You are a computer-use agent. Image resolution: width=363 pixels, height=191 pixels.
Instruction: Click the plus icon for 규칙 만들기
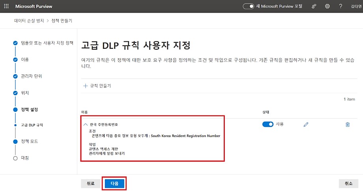pos(85,86)
